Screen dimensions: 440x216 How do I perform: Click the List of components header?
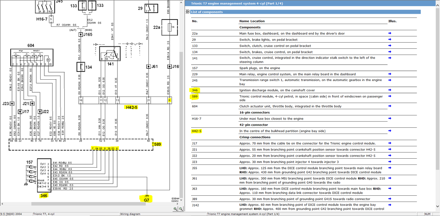[x=207, y=12]
